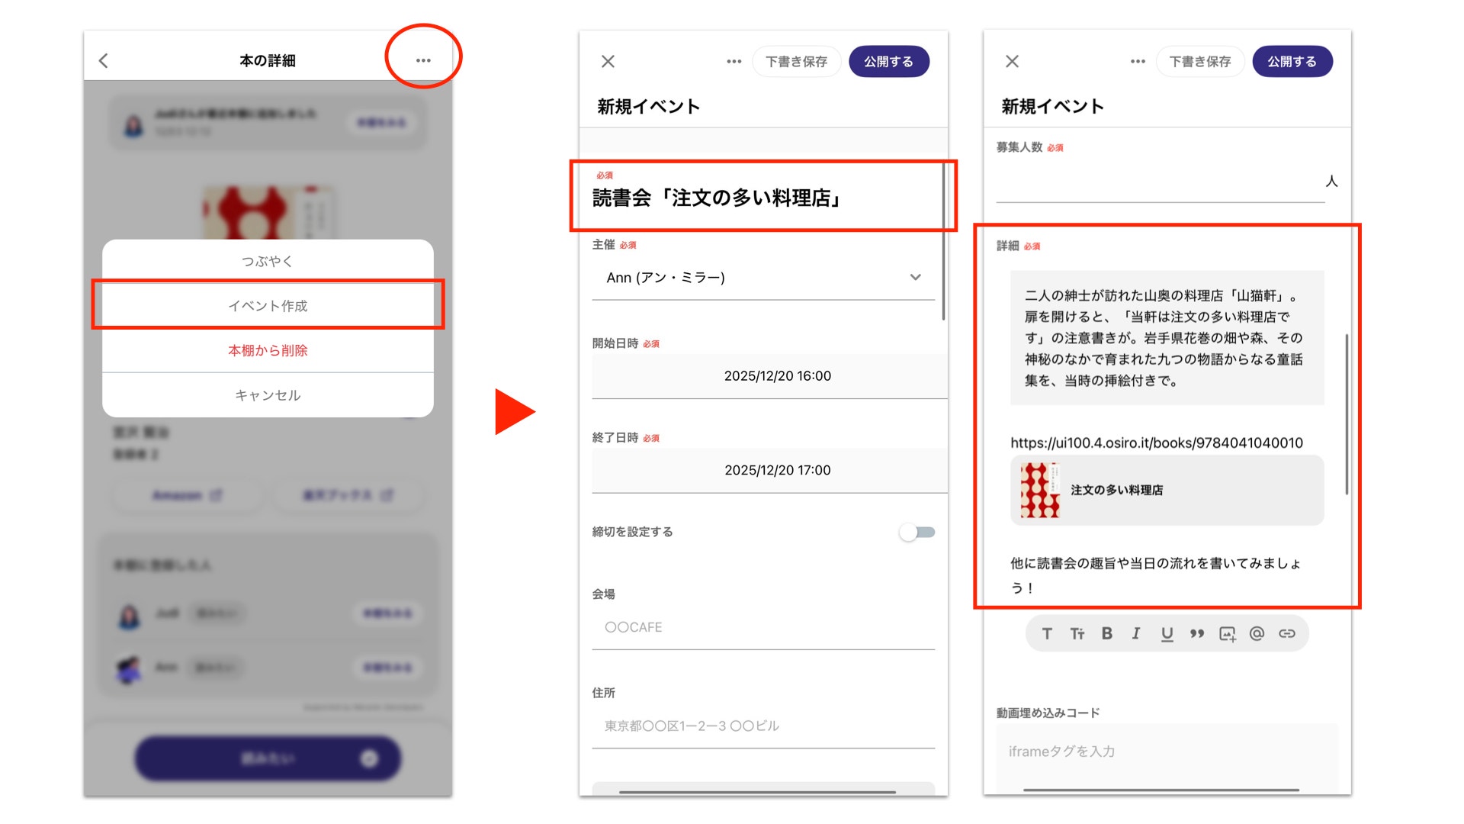This screenshot has width=1464, height=824.
Task: Insert a mention with the @ icon
Action: (1257, 633)
